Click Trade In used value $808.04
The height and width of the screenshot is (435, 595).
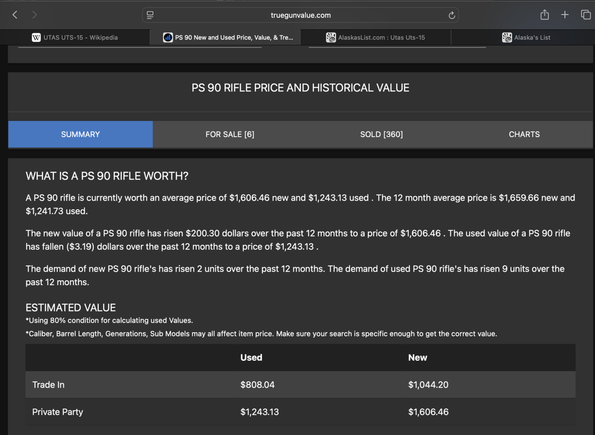click(x=258, y=385)
